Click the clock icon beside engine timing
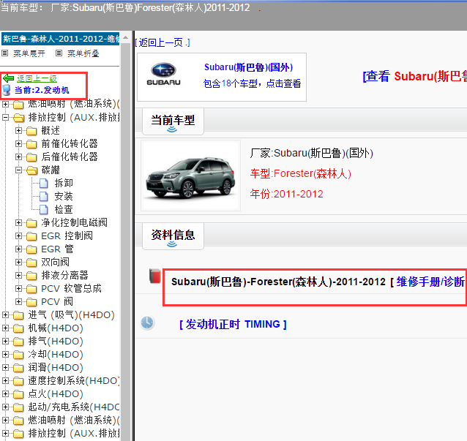Screen dimensions: 467x441 [147, 323]
